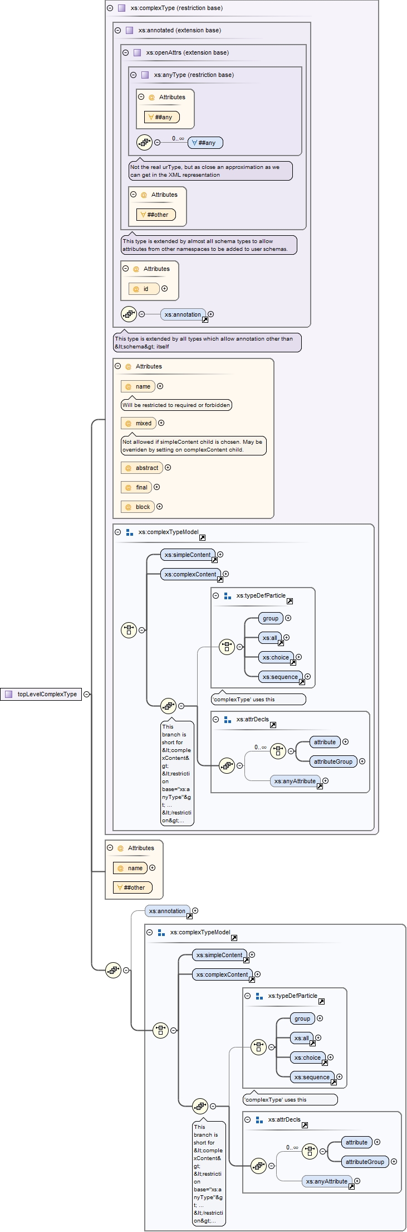The width and height of the screenshot is (407, 1232).
Task: Collapse Attributes box containing mixed and abstract
Action: (117, 366)
